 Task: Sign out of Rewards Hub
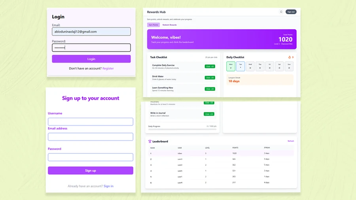pos(291,12)
